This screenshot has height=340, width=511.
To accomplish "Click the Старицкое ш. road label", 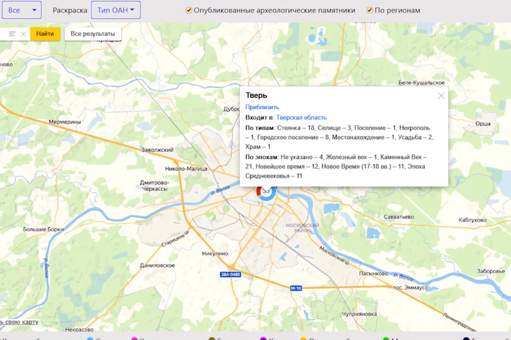I will (175, 238).
